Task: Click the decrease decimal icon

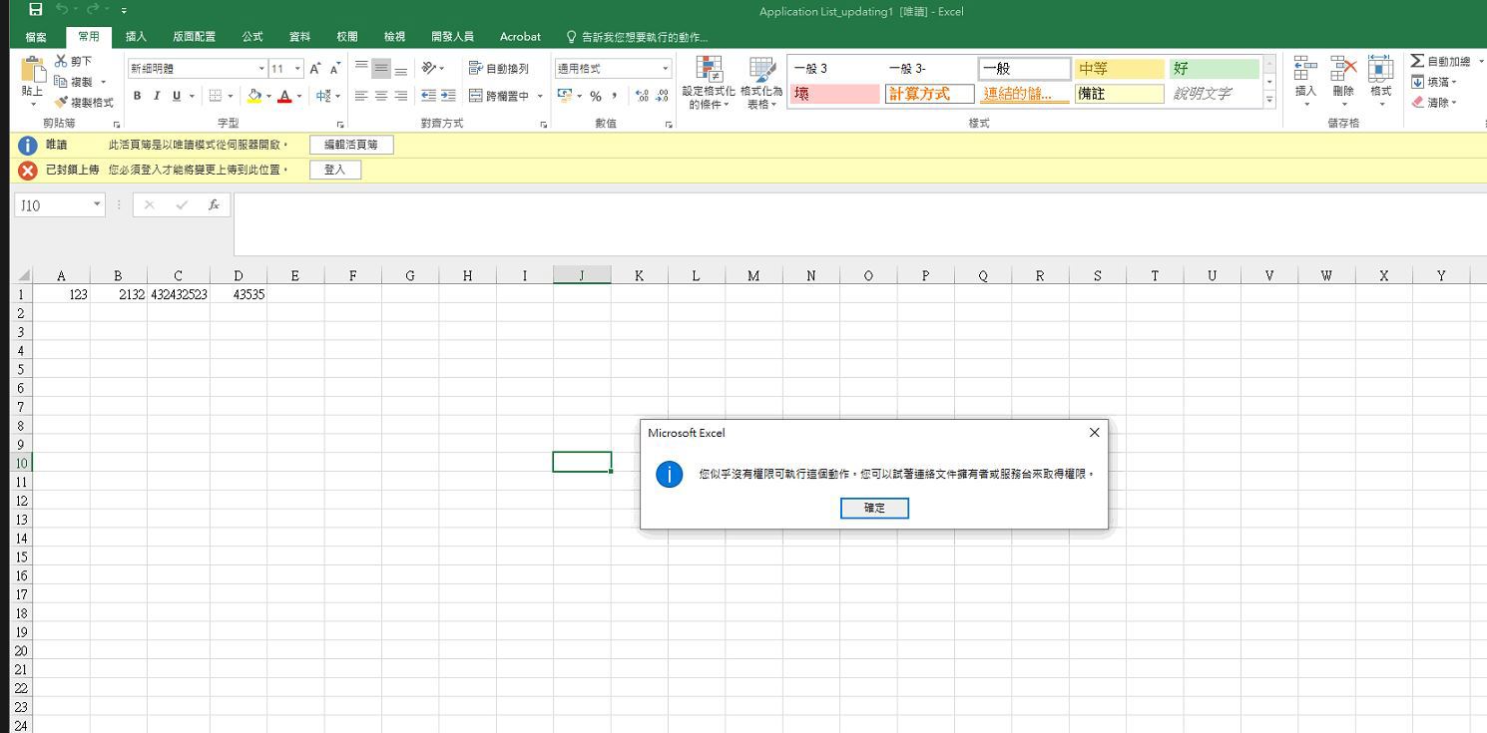Action: pos(663,96)
